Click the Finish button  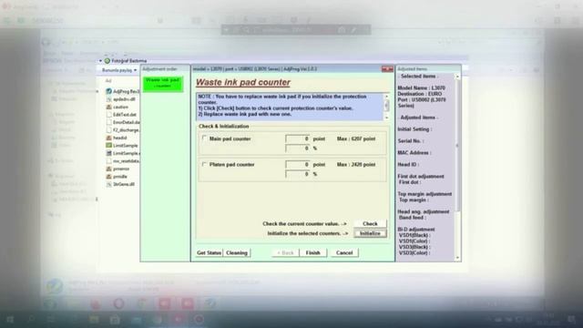coord(312,252)
